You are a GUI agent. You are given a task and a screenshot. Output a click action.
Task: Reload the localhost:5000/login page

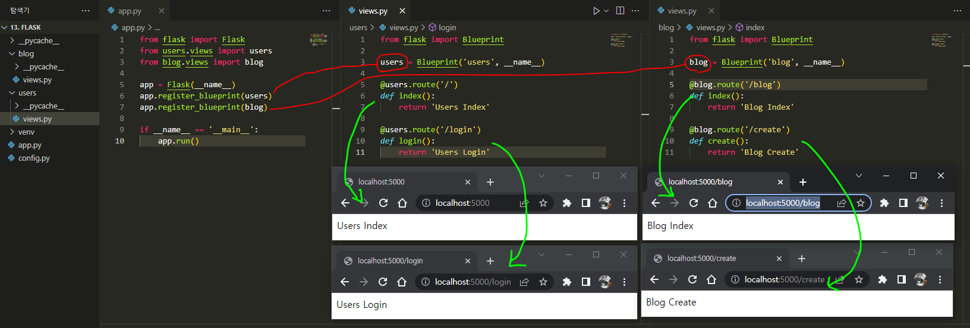(383, 282)
